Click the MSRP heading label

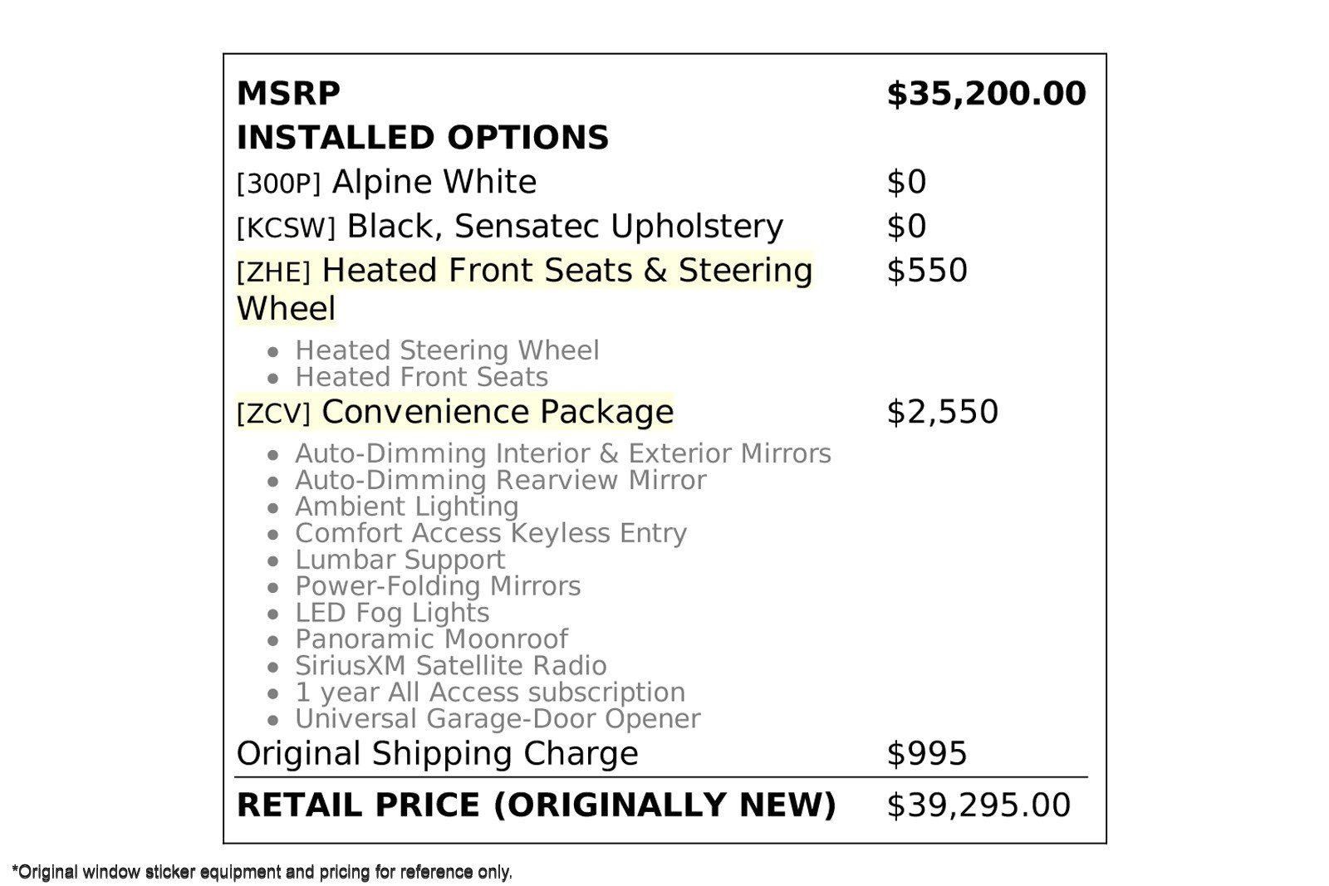288,93
